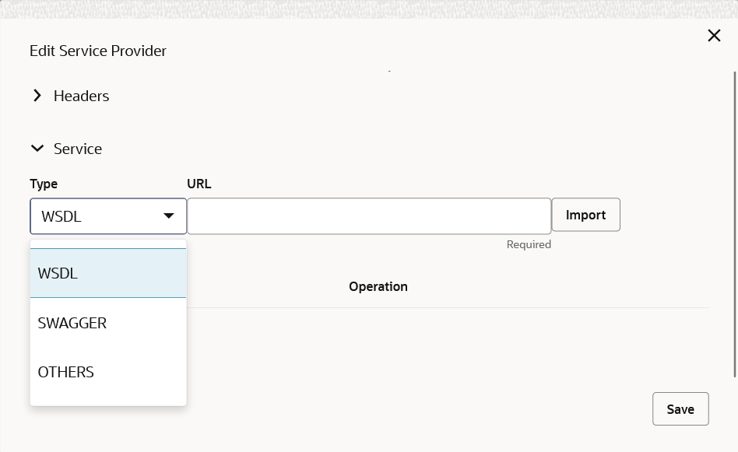Save the service provider changes
This screenshot has height=452, width=738.
click(680, 408)
